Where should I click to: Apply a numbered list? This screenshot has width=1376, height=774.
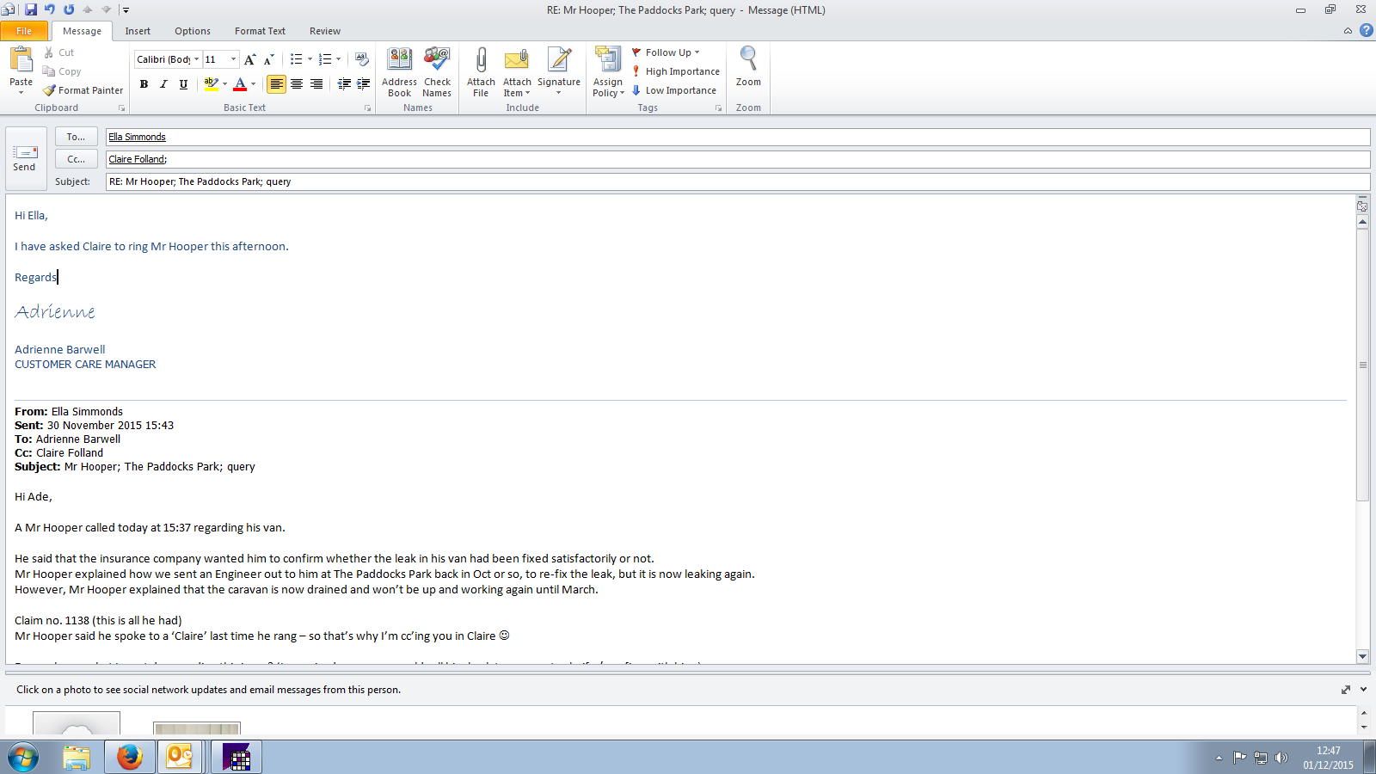pos(324,59)
